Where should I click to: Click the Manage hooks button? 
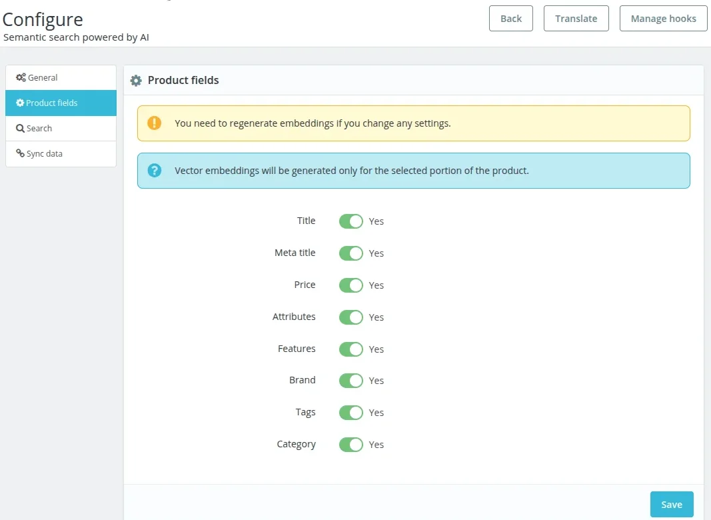coord(663,19)
